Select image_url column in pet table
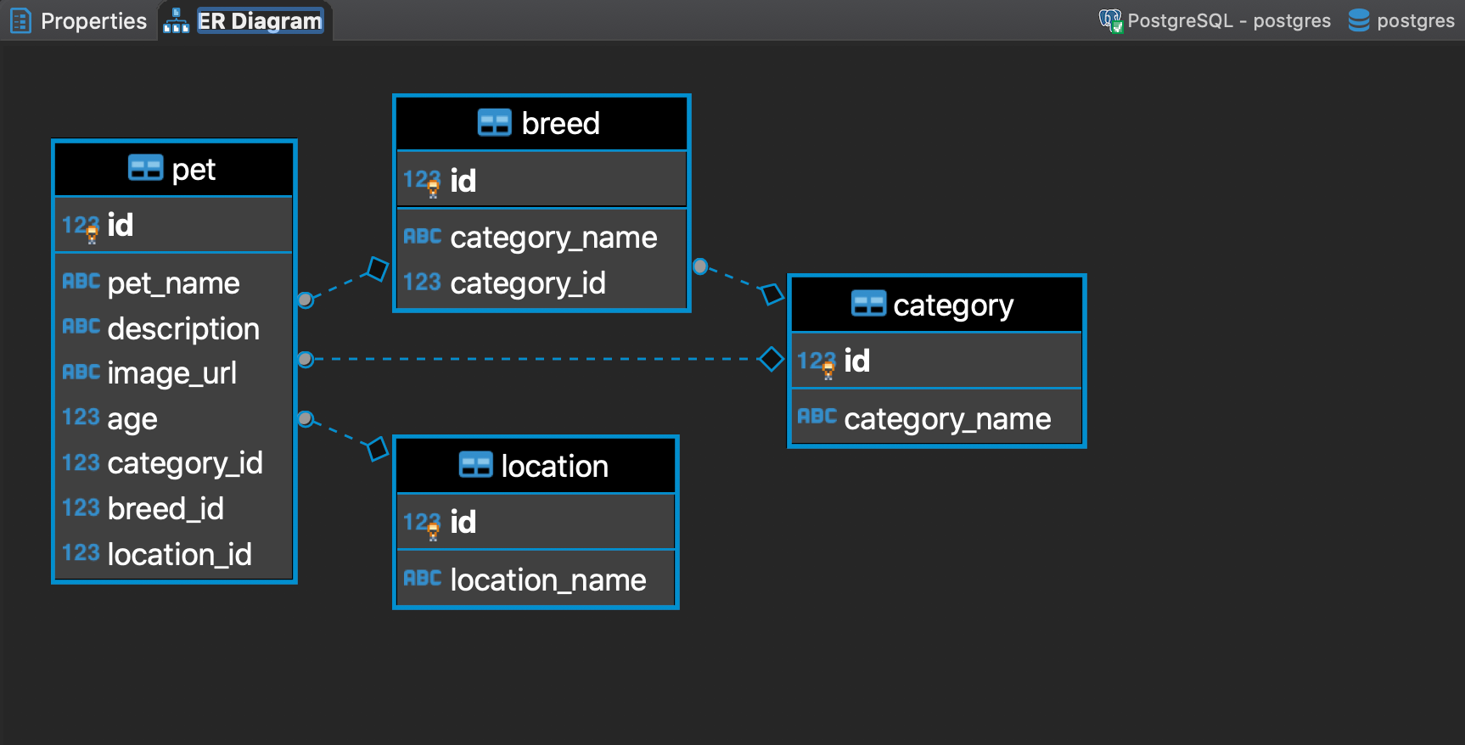 click(x=171, y=373)
